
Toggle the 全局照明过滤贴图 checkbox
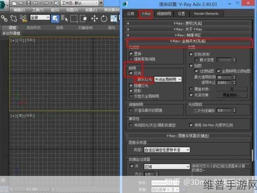coord(218,71)
